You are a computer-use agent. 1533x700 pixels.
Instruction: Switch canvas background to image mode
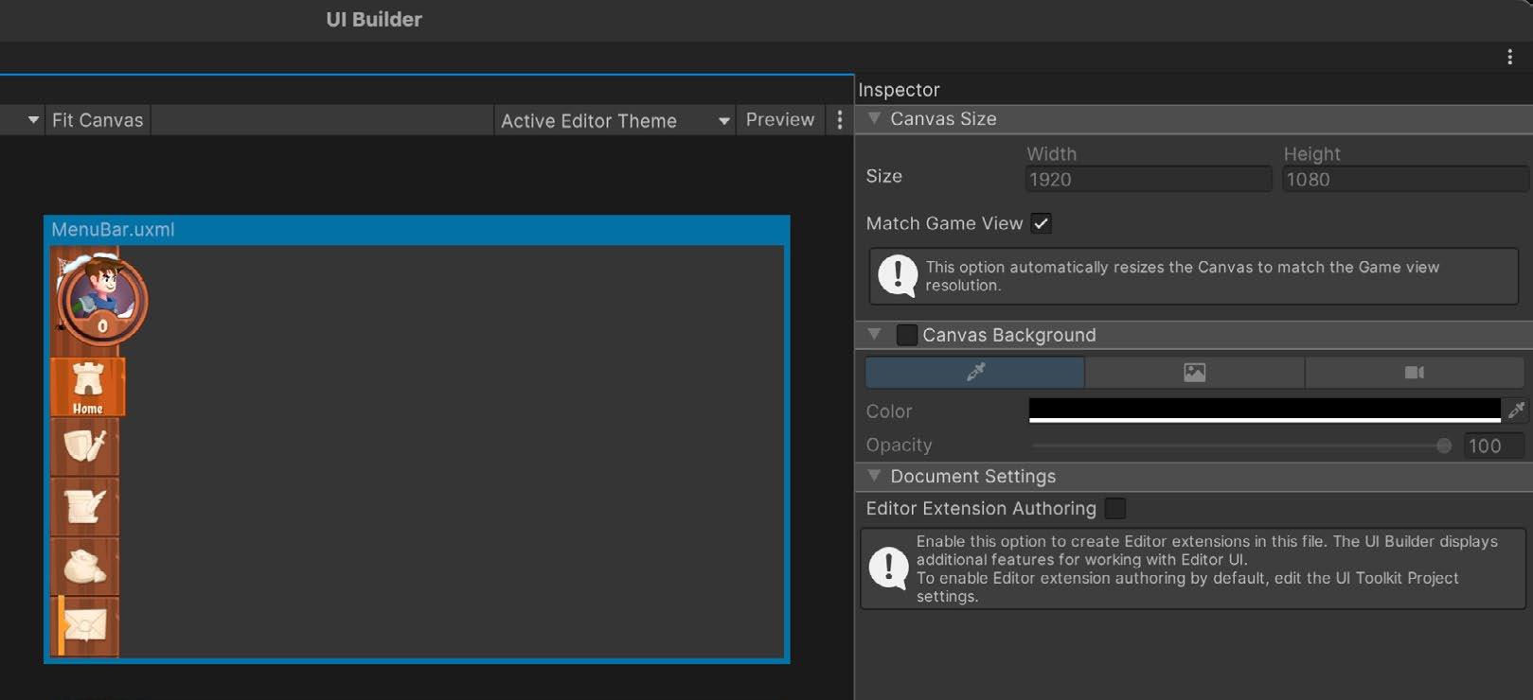coord(1194,372)
